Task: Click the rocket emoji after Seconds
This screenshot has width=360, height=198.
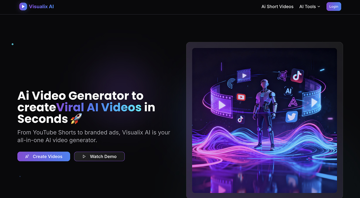Action: pos(76,119)
